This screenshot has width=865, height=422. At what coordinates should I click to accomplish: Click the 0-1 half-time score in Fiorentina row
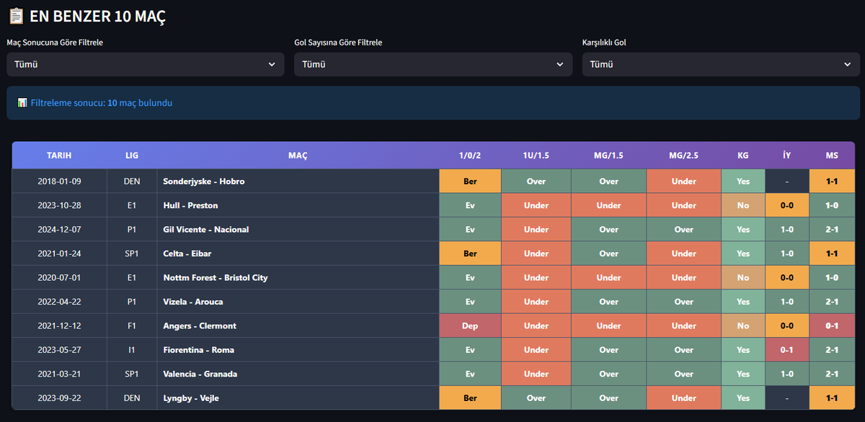tap(787, 350)
